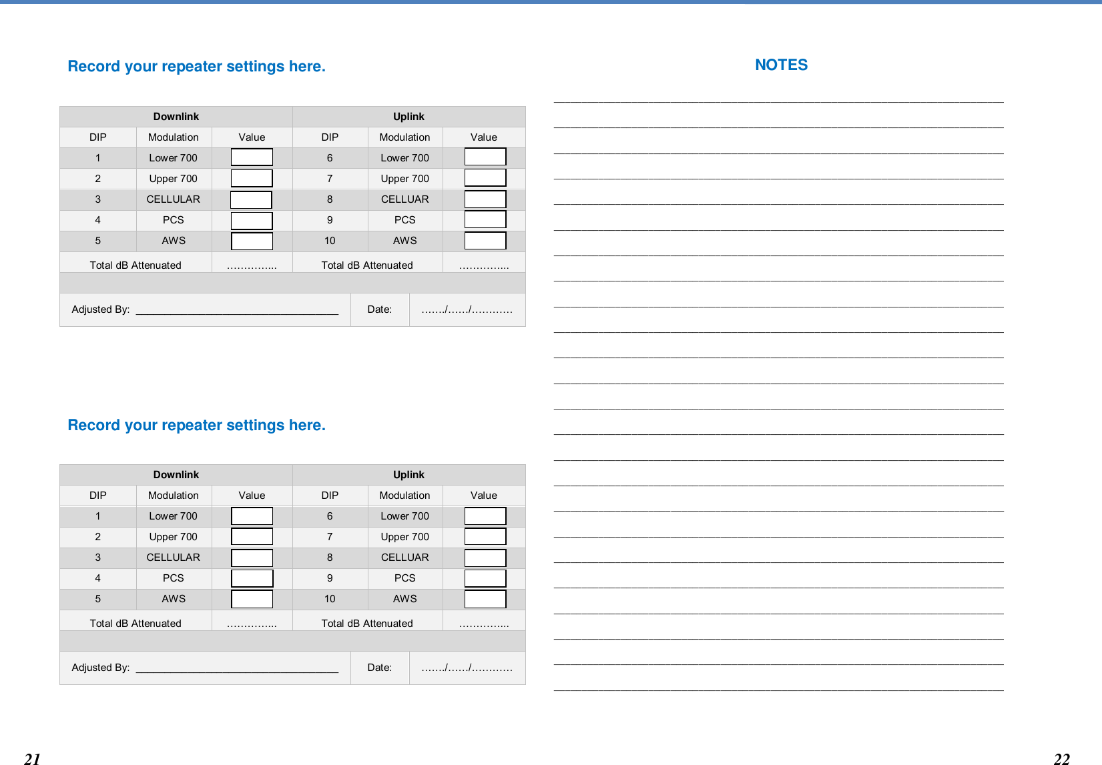
Task: Click AWS uplink value box, top table
Action: tap(485, 240)
